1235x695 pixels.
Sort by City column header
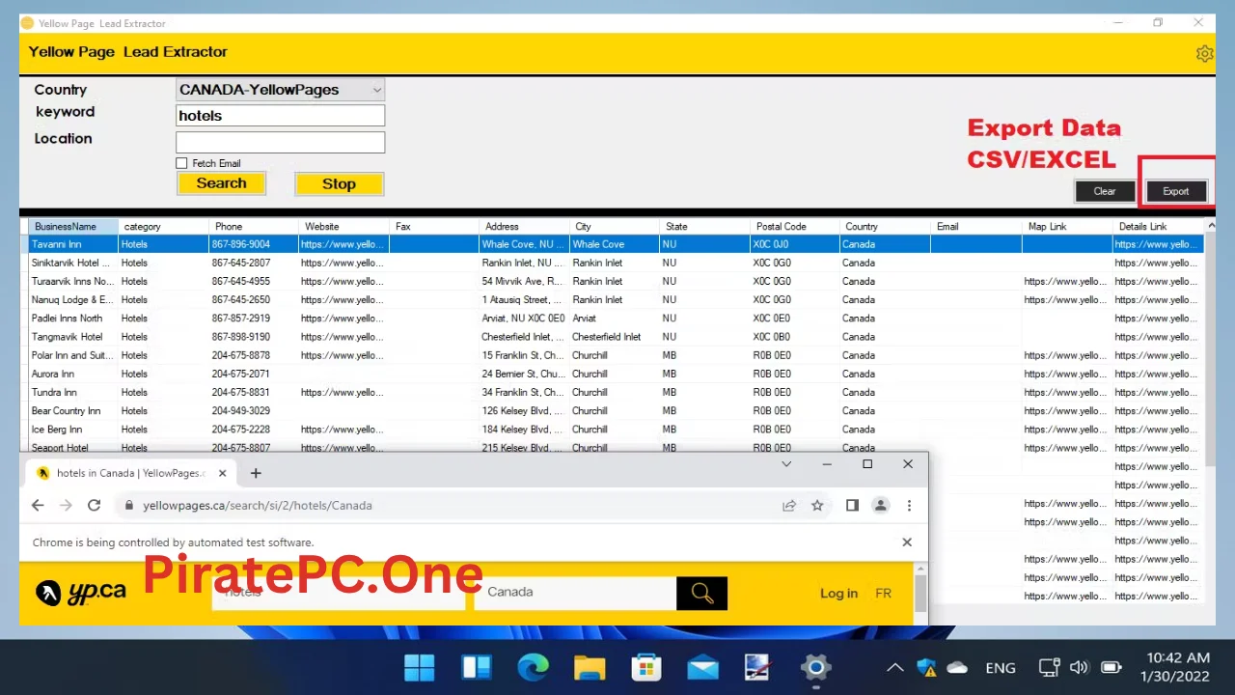click(x=615, y=226)
